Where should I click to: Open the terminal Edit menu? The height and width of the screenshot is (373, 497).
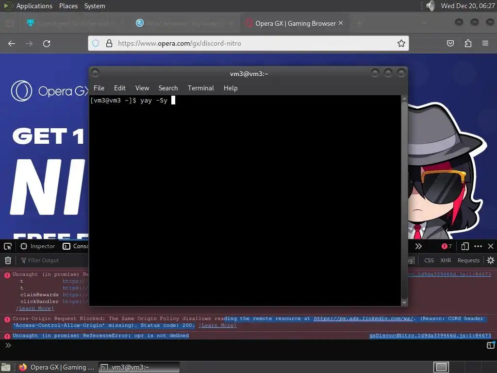120,88
